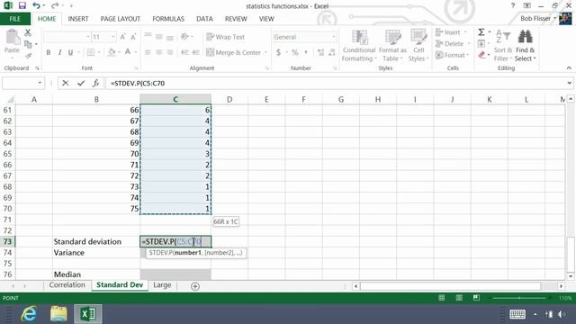576x324 pixels.
Task: Align text to the right
Action: coord(170,52)
